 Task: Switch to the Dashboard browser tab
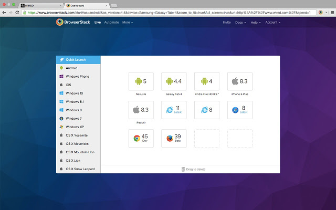[87, 5]
